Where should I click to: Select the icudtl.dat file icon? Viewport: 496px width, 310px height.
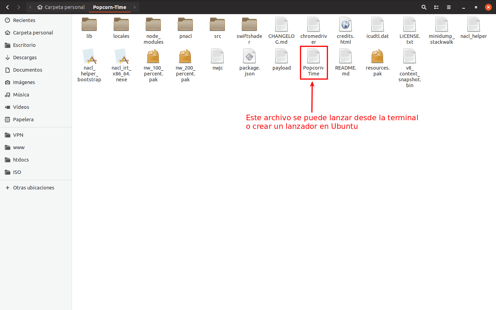[x=378, y=24]
